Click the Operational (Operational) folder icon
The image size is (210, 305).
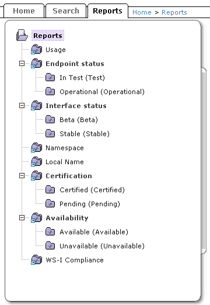(x=50, y=91)
